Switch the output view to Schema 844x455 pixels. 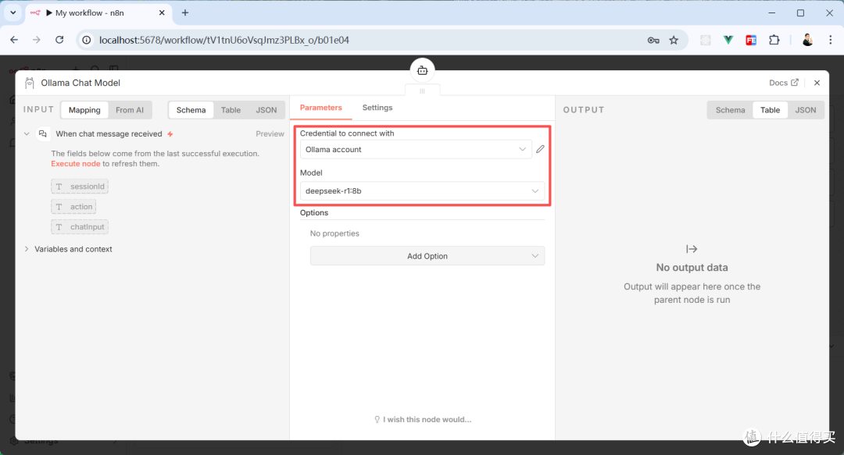coord(731,110)
